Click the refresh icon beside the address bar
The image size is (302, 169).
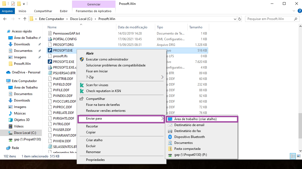[240, 19]
